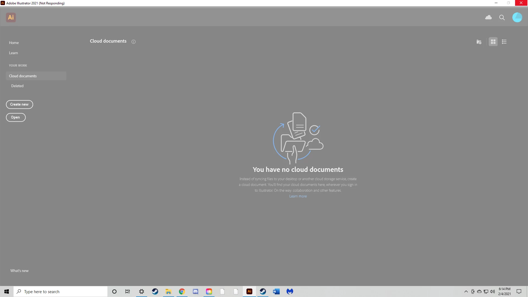Open Microsoft Word from taskbar

tap(276, 291)
